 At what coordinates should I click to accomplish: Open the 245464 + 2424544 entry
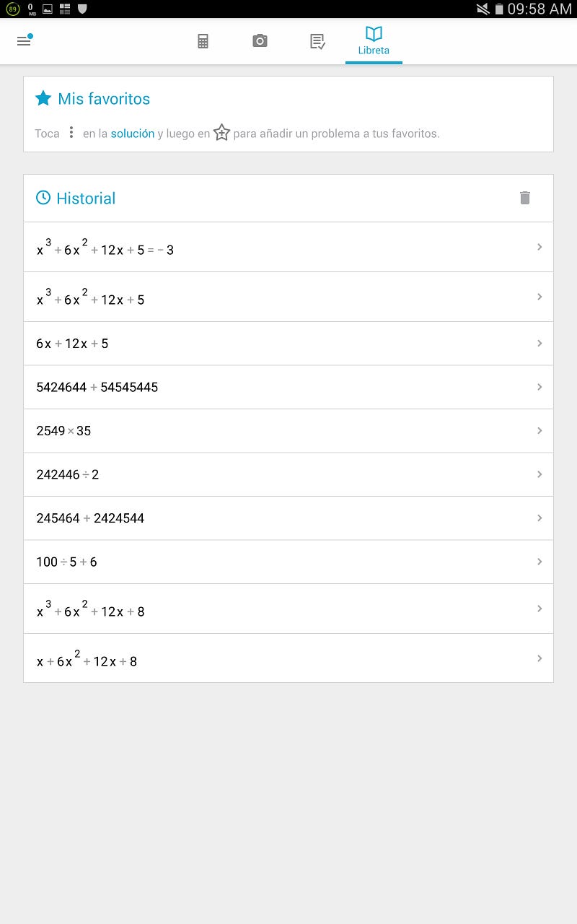[x=288, y=518]
